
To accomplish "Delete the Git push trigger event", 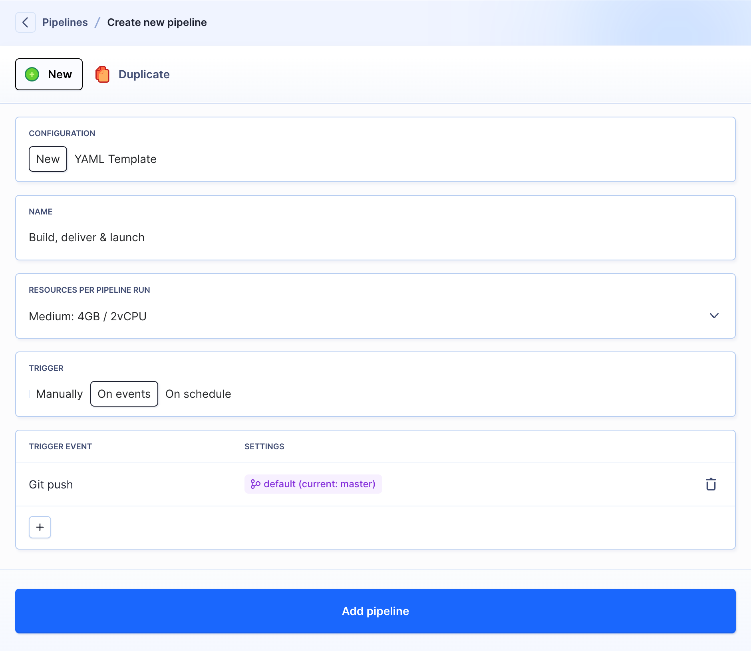I will point(711,484).
